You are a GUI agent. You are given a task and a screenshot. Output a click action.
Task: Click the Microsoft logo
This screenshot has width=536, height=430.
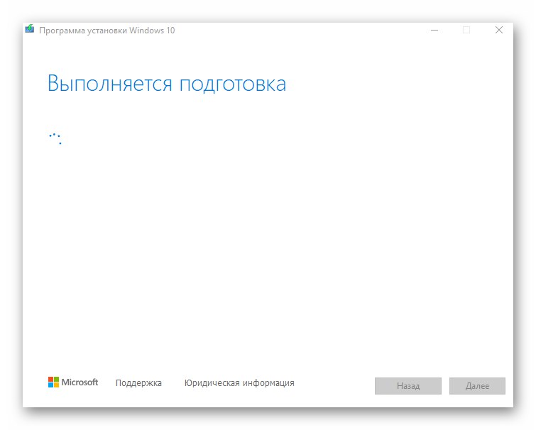73,382
